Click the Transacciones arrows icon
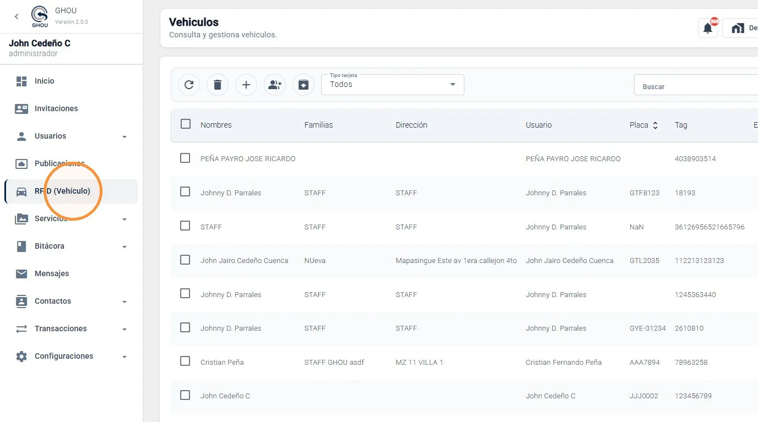The width and height of the screenshot is (758, 422). click(x=21, y=328)
